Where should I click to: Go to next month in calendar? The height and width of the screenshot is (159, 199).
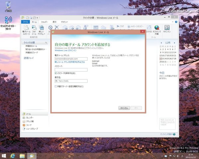(x=174, y=43)
